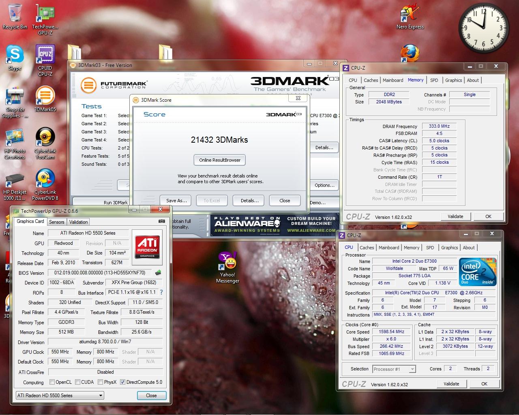Open the SPD tab in the Memory CPU-Z window

[x=434, y=80]
